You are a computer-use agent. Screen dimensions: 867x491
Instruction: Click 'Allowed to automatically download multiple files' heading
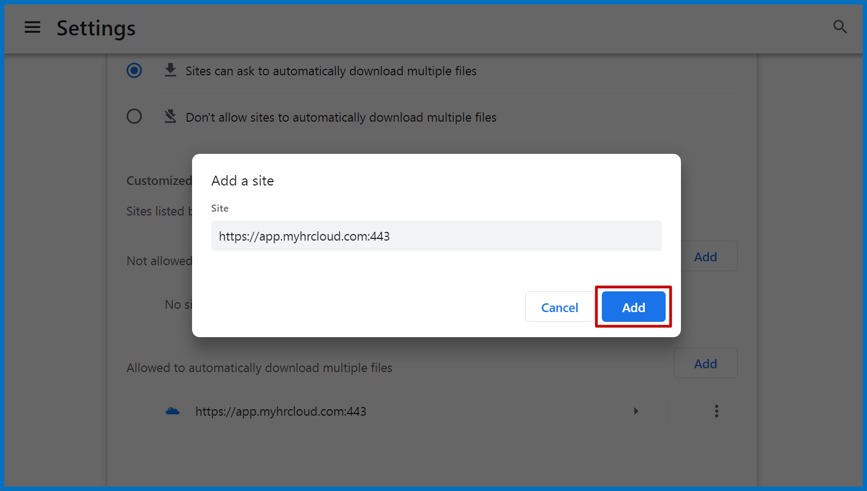point(259,368)
